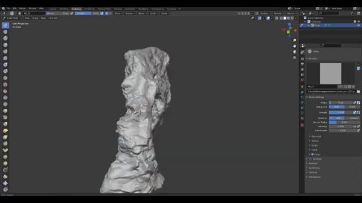Expand the Workspace panel

[x=314, y=176]
